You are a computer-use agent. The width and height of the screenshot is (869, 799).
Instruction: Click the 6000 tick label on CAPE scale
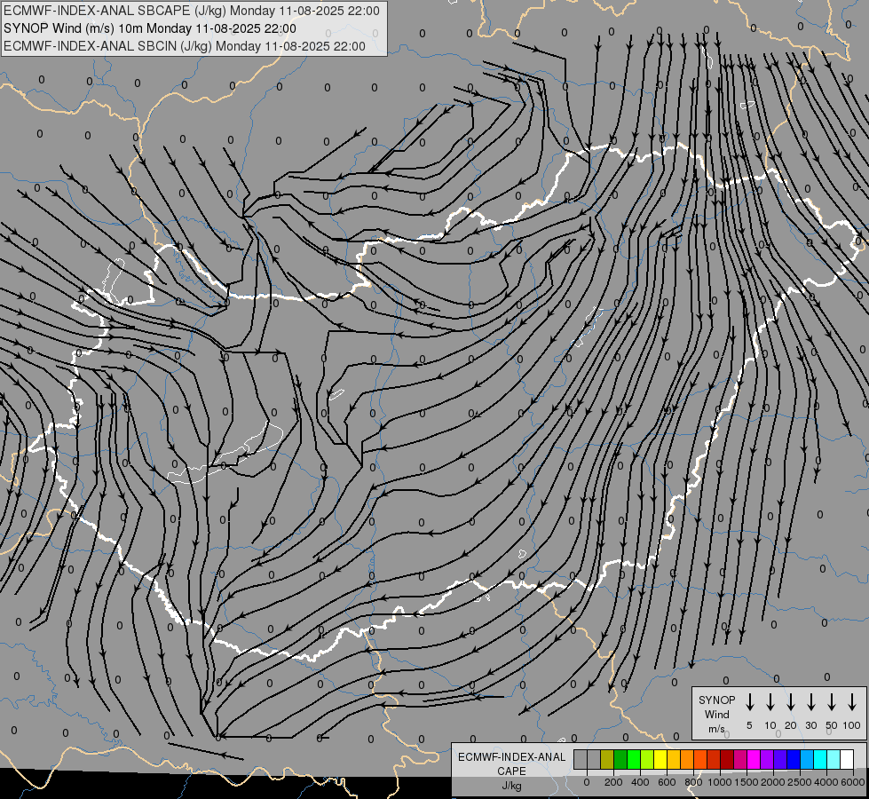(853, 782)
